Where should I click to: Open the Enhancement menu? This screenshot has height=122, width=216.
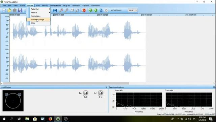(55, 5)
